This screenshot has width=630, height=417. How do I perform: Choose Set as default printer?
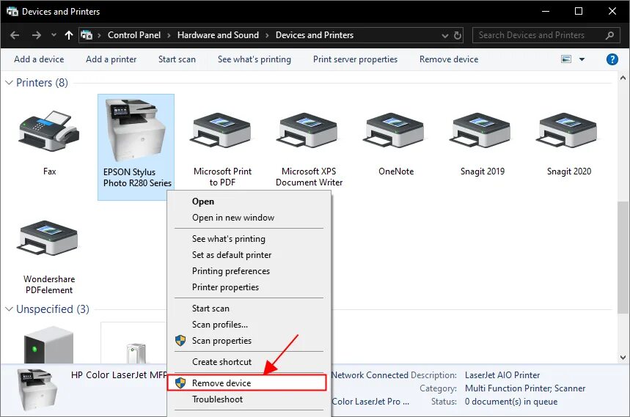[x=249, y=255]
